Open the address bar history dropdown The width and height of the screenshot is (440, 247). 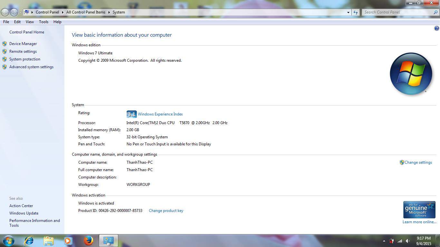point(348,12)
